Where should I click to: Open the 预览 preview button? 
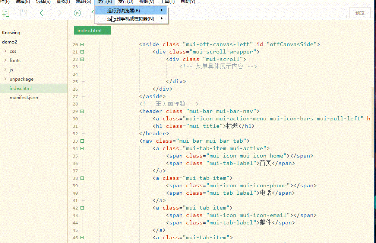pyautogui.click(x=360, y=13)
